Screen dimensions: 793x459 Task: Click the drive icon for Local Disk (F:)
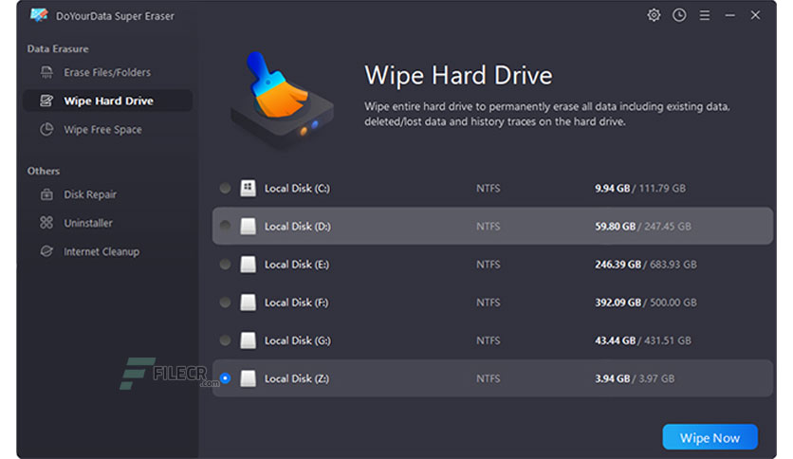click(x=248, y=303)
